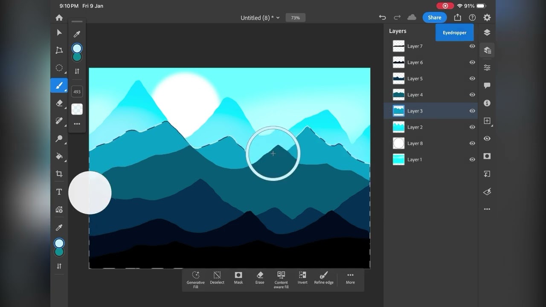Open the 73% zoom level menu
The image size is (546, 307).
(x=296, y=18)
